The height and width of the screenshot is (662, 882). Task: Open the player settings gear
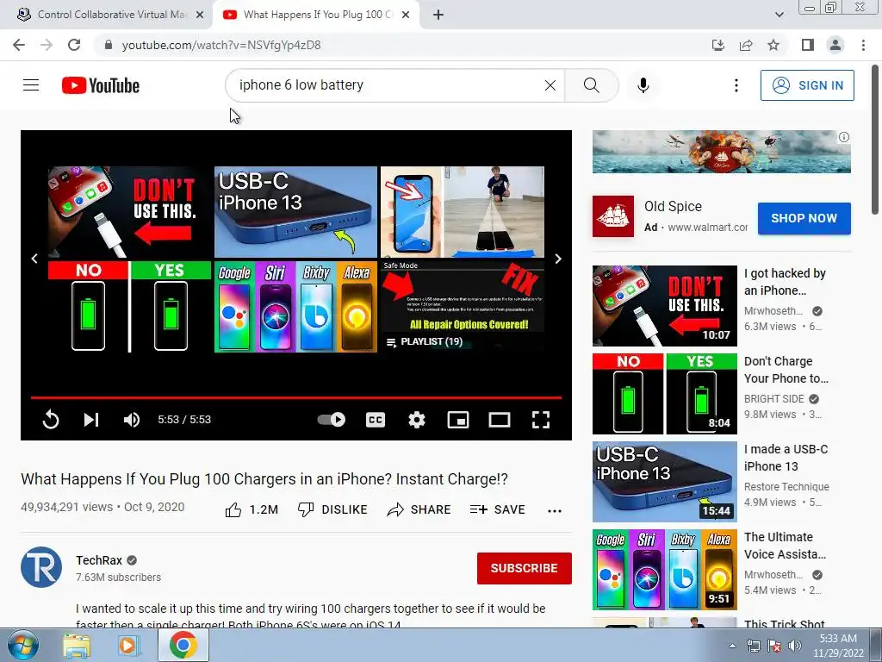tap(417, 420)
